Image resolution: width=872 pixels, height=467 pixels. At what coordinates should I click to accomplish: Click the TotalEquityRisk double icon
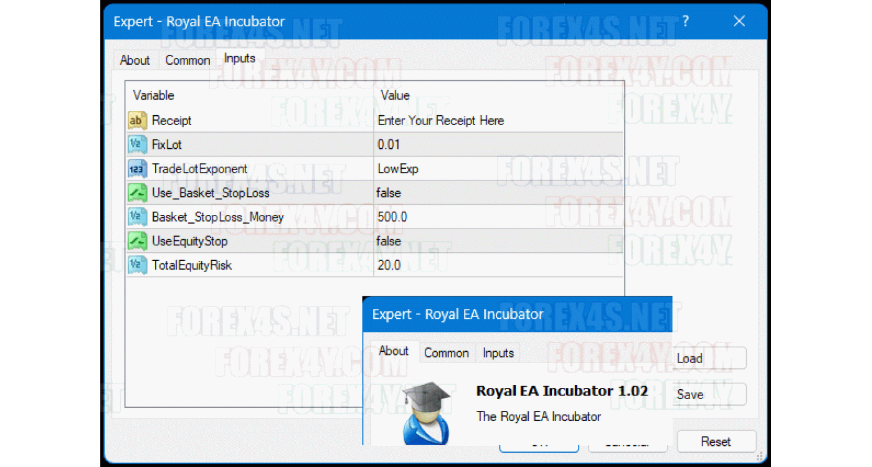[x=137, y=265]
